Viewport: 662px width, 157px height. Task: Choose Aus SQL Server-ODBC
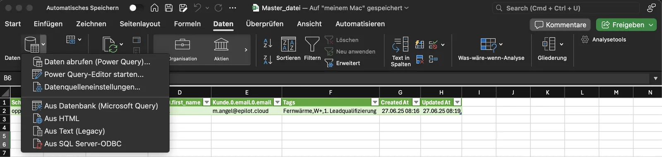coord(95,144)
